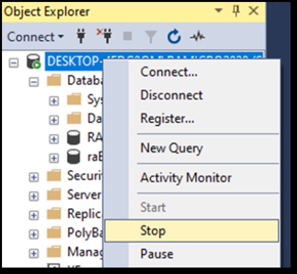Collapse the DESKTOP server node
The height and width of the screenshot is (274, 297).
pyautogui.click(x=13, y=63)
